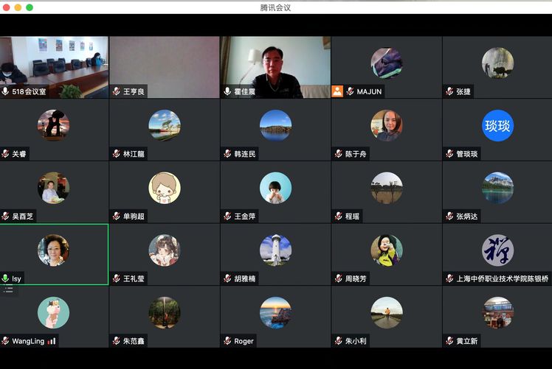Click the green fullscreen window button
The height and width of the screenshot is (369, 552).
pos(30,7)
